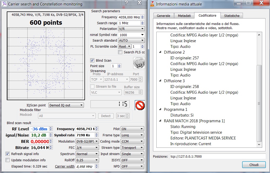Switch to the Generale tab

(x=163, y=16)
